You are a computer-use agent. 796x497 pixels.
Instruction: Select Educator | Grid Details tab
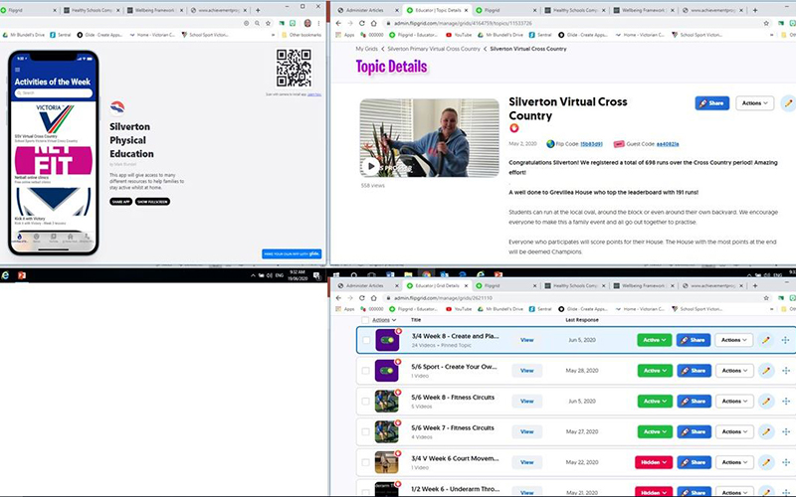[x=437, y=286]
